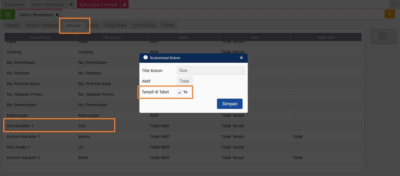Go to the Info lainnya tab
400x176 pixels.
point(144,25)
